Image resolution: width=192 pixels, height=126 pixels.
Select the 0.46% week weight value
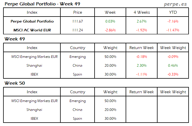pyautogui.click(x=173, y=66)
